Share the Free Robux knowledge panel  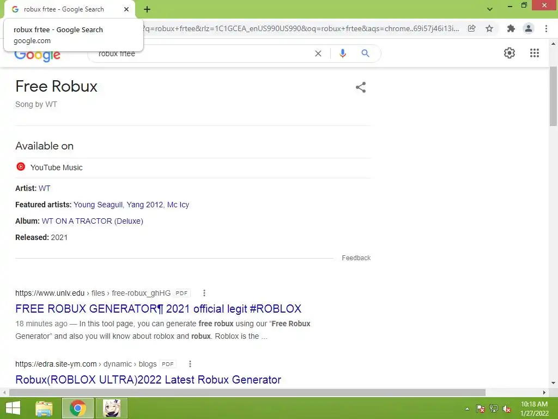361,87
